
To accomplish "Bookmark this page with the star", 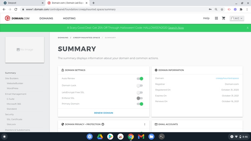I will coord(222,9).
